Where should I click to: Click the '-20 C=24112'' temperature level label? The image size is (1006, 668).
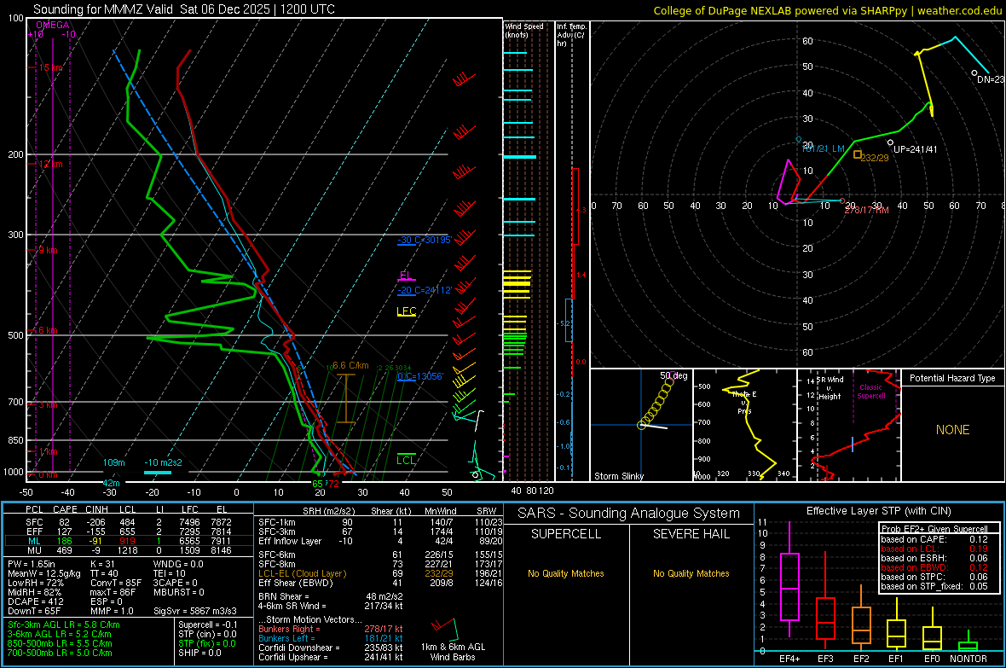coord(425,290)
